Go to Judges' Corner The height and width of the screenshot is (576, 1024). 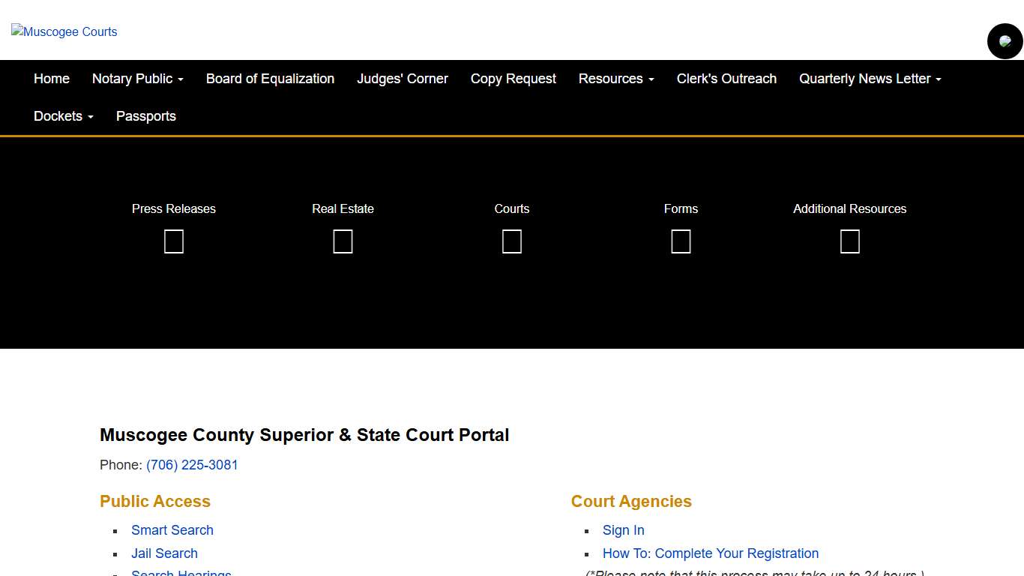click(x=403, y=79)
